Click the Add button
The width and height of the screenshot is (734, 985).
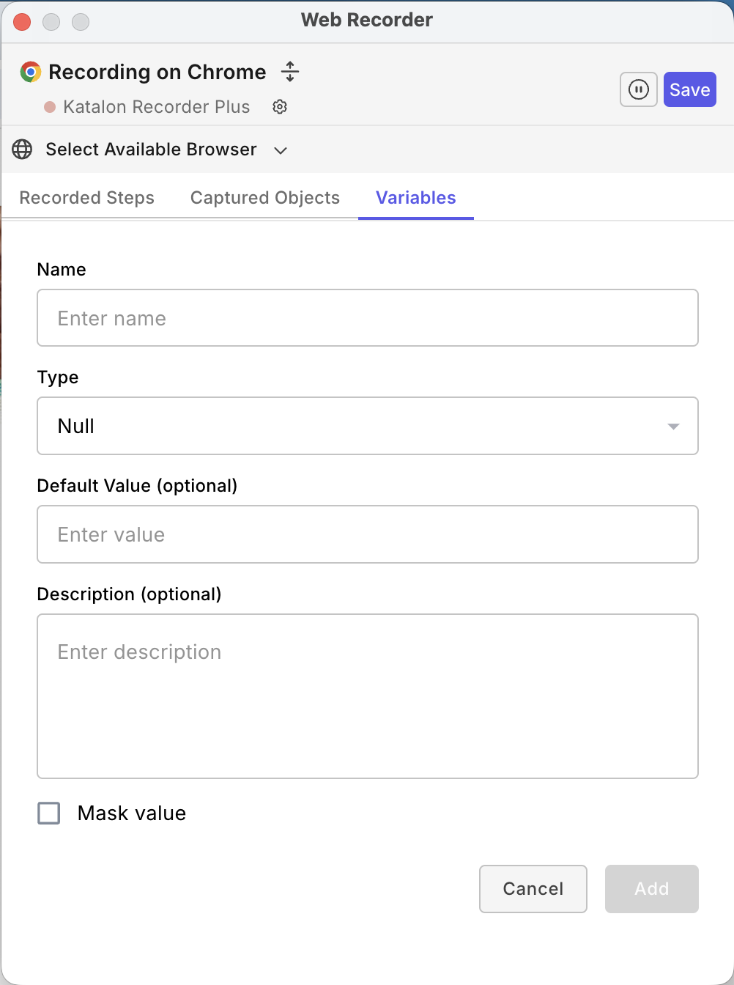click(x=651, y=888)
